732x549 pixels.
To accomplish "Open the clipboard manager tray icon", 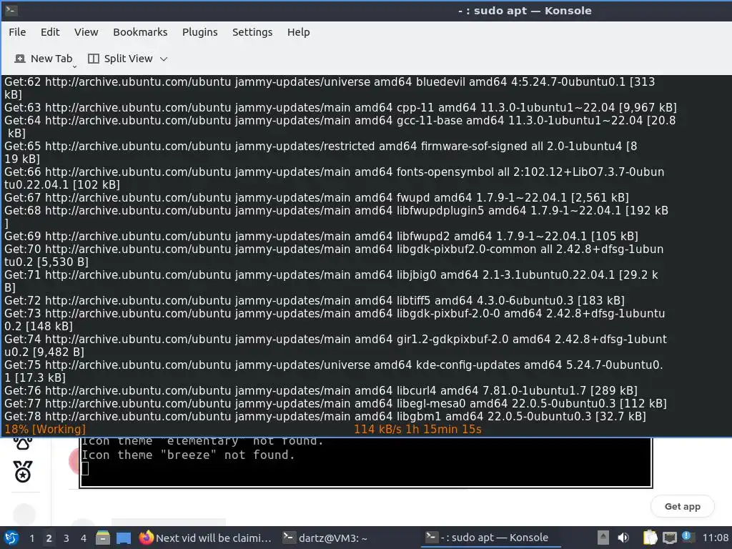I will click(650, 538).
